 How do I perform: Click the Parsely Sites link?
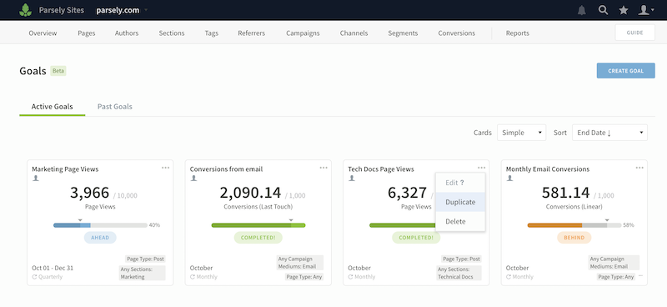(x=61, y=10)
